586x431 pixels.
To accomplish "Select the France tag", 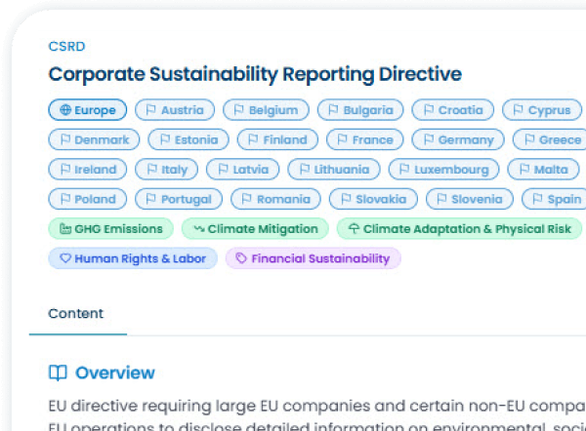I will [x=365, y=139].
